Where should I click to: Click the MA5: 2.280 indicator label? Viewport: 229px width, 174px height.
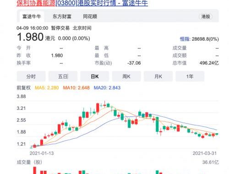point(47,88)
